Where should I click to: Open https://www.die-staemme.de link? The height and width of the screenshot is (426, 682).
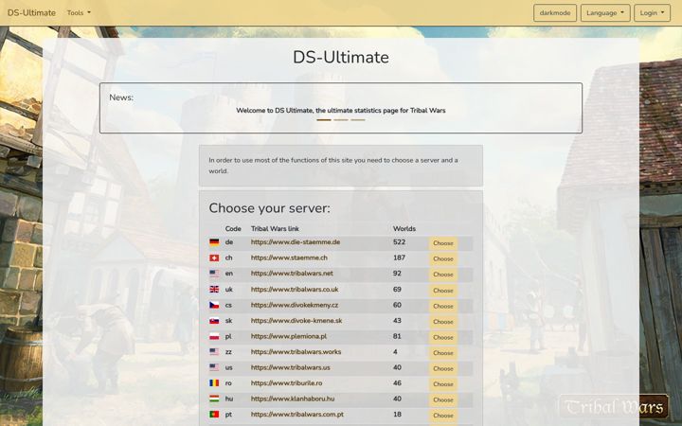(296, 242)
